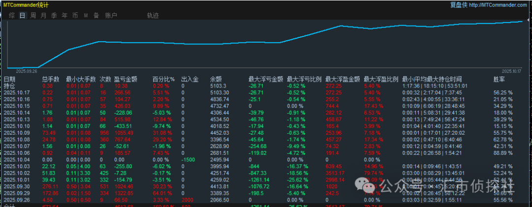Select the 2025.10.16 row date
532x207 pixels.
[x=16, y=99]
